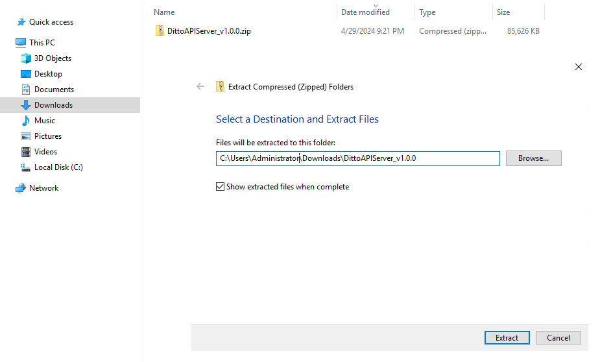Select the Network icon in navigation pane
The image size is (600, 362).
coord(21,188)
